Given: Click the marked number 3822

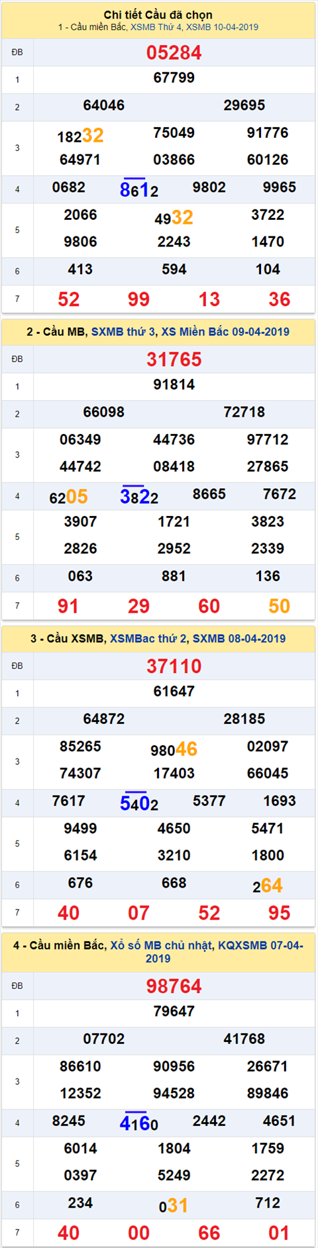Looking at the screenshot, I should pyautogui.click(x=139, y=497).
